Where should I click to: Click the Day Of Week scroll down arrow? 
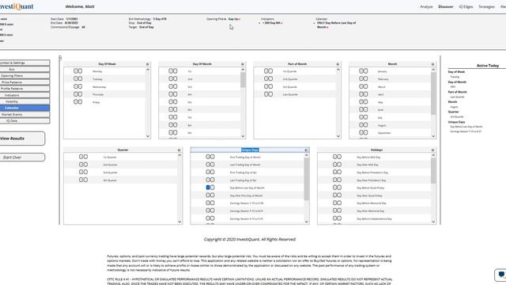[148, 136]
